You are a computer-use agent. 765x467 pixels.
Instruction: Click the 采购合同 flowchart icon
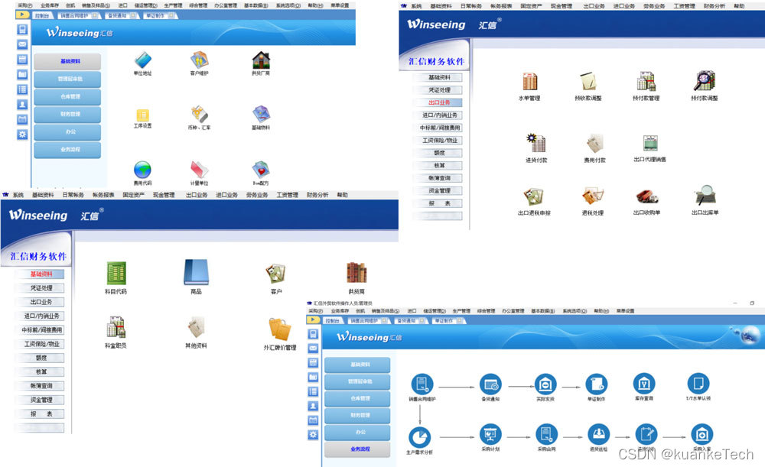546,434
